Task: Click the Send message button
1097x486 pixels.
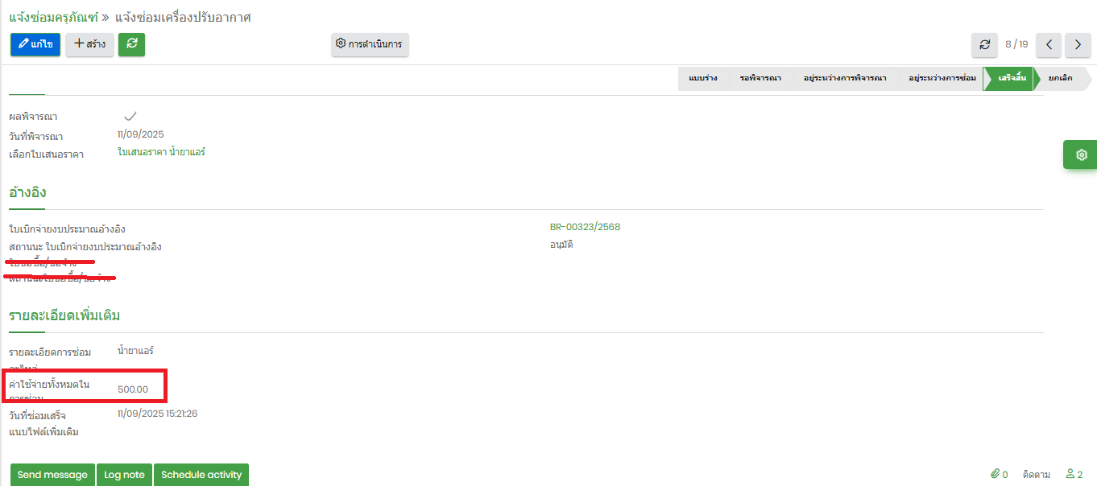Action: point(52,475)
